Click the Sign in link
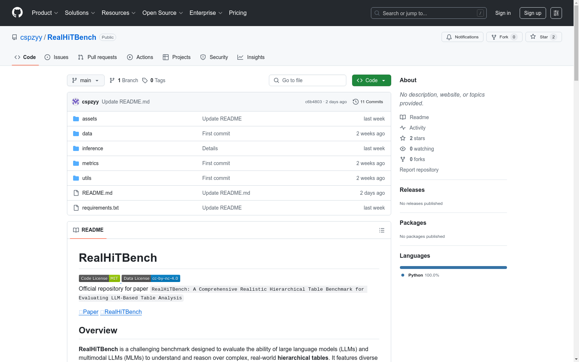The image size is (579, 362). (503, 13)
